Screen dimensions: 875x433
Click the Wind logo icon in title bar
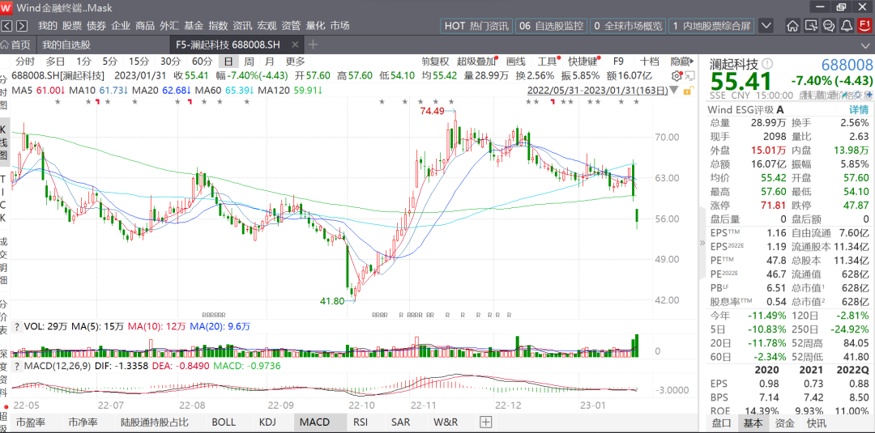[x=6, y=8]
